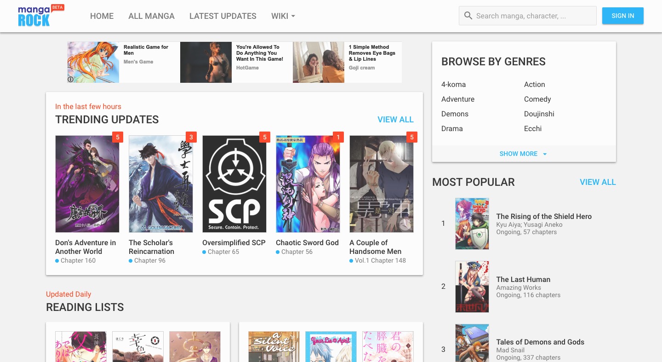
Task: Click Oversimplified SCP title text
Action: [x=234, y=242]
